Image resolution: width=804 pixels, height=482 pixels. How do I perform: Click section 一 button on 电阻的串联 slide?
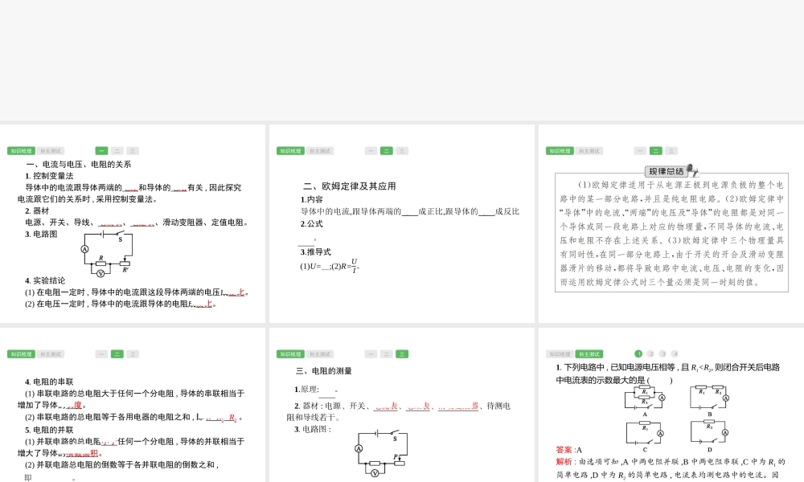(x=101, y=354)
